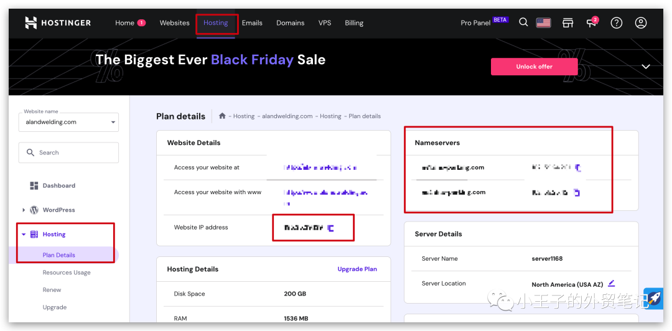Click the home icon in breadcrumb
Screen dimensions: 672x331
222,116
